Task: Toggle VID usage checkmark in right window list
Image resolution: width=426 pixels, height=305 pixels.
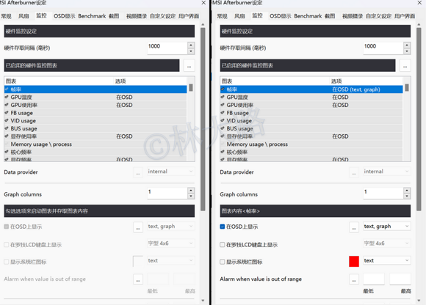Action: [x=223, y=121]
